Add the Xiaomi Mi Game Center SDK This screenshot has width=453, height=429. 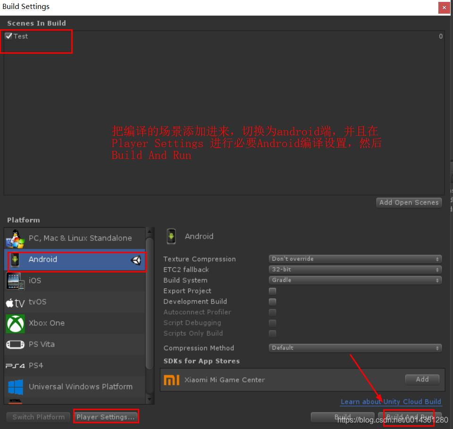pos(422,379)
